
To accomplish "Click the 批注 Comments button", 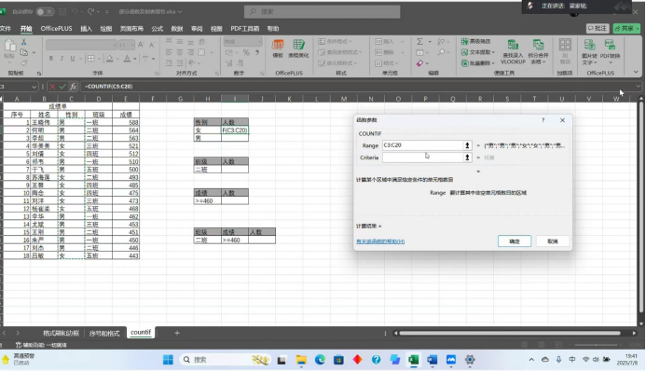I will pos(598,28).
